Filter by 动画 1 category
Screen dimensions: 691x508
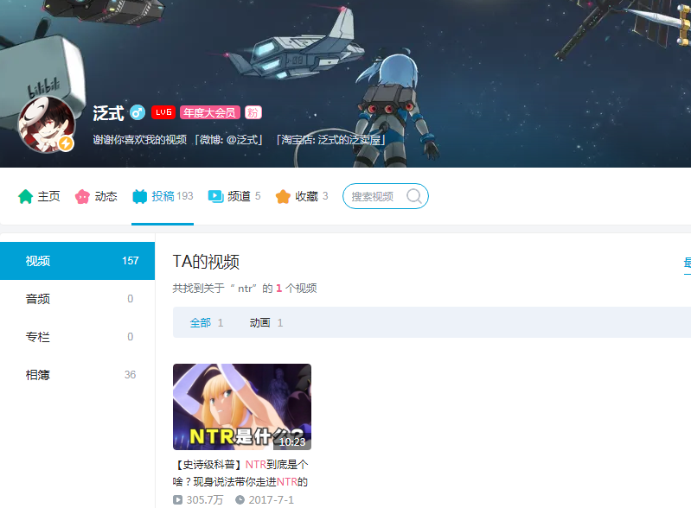click(266, 322)
